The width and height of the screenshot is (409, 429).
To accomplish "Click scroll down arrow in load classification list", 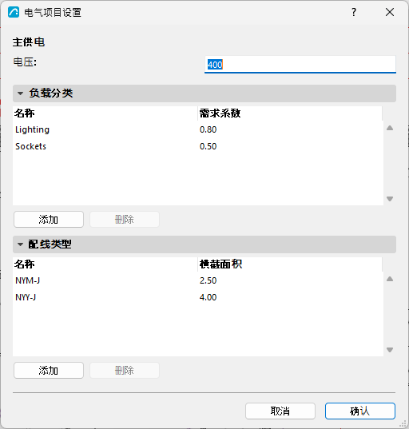I will pyautogui.click(x=390, y=199).
